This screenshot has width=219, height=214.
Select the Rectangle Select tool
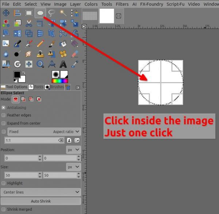point(29,13)
